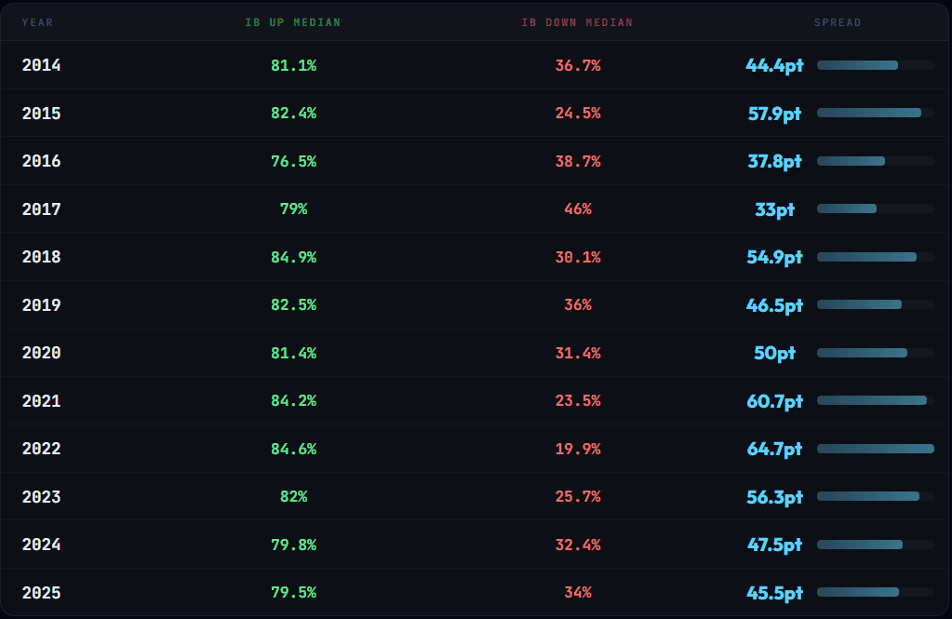The height and width of the screenshot is (619, 952).
Task: Click the YEAR column header
Action: click(x=37, y=22)
